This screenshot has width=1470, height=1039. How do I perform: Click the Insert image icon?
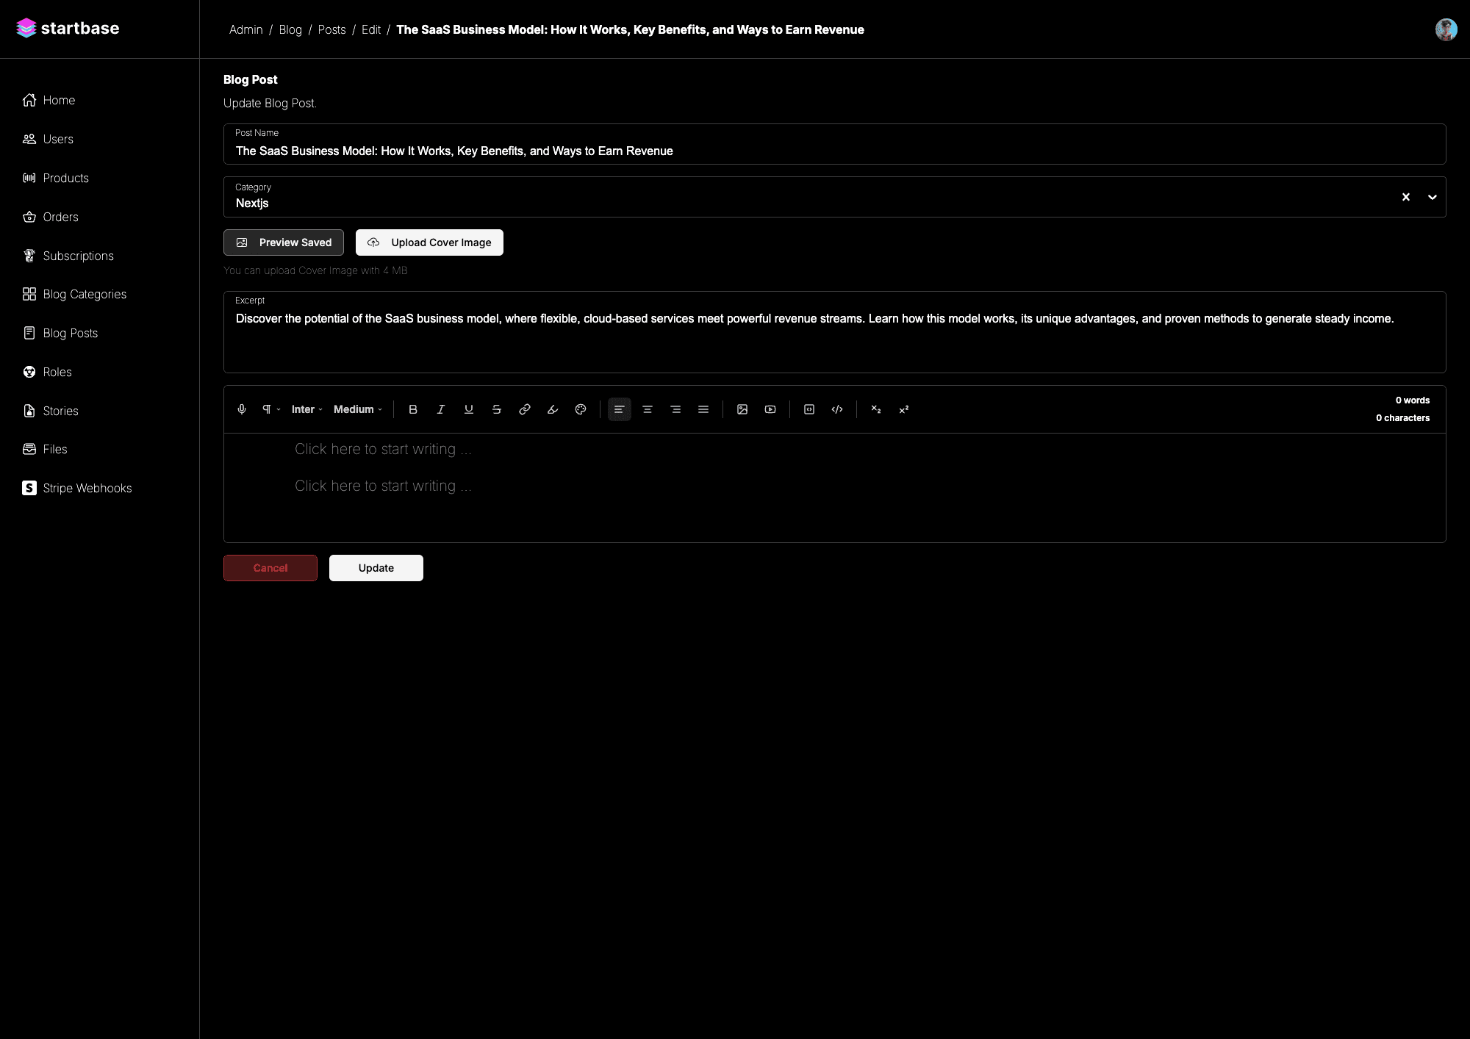click(742, 409)
